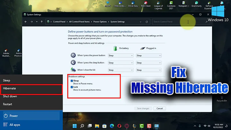Open League of Legends taskbar icon
Image resolution: width=231 pixels, height=130 pixels.
[x=134, y=126]
